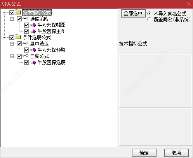Click the key icon beside 盘中选股
193x158 pixels.
tap(25, 44)
